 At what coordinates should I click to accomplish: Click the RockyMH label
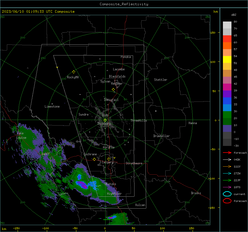tap(73, 77)
